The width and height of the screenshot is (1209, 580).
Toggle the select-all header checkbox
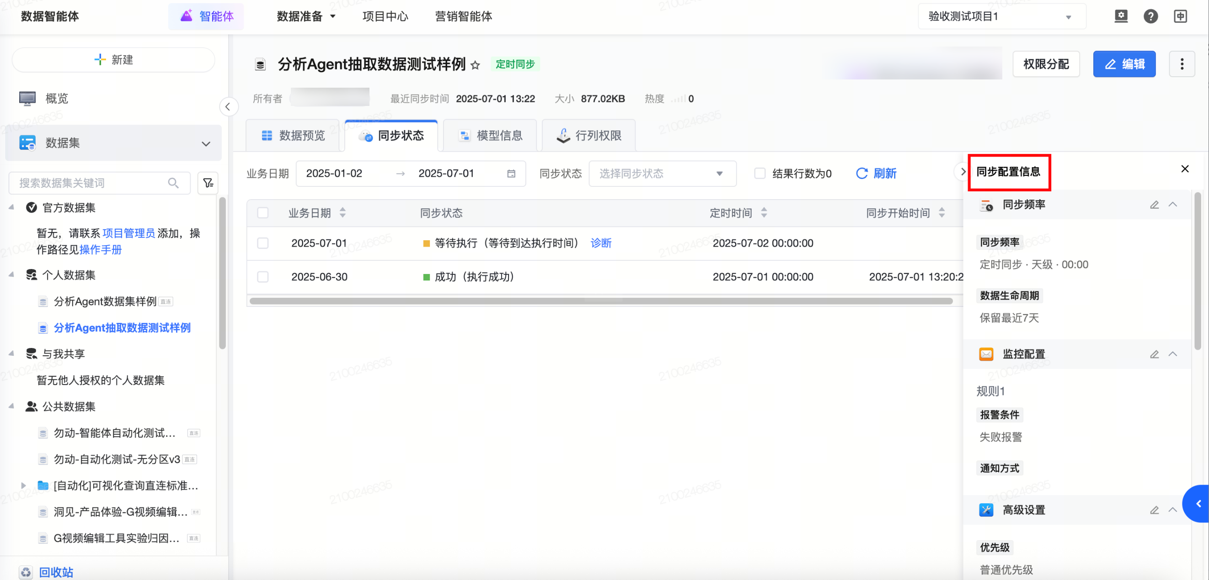pos(263,213)
